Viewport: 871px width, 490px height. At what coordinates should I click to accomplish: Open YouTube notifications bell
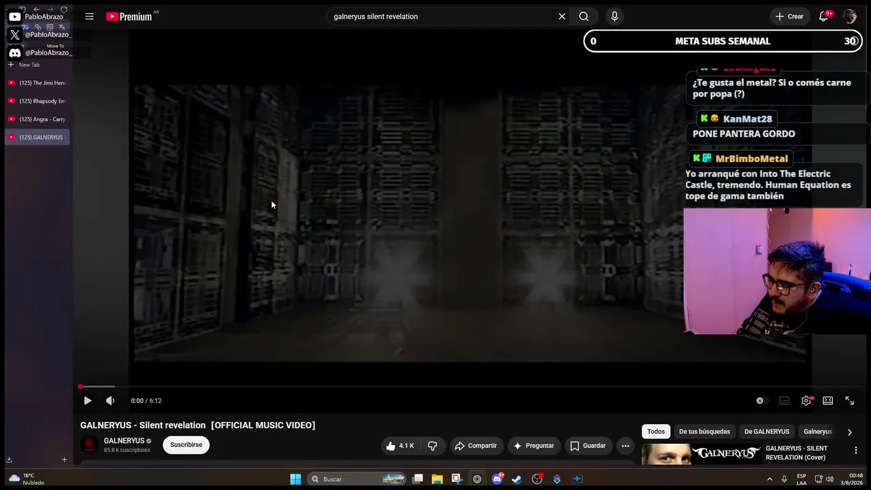(823, 16)
